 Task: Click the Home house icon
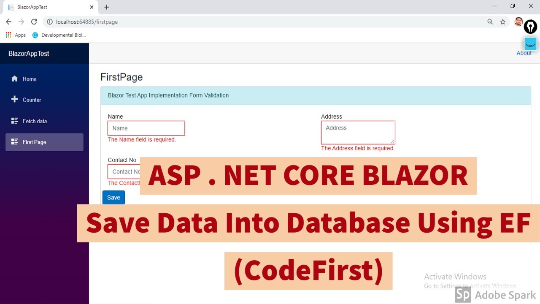[15, 79]
